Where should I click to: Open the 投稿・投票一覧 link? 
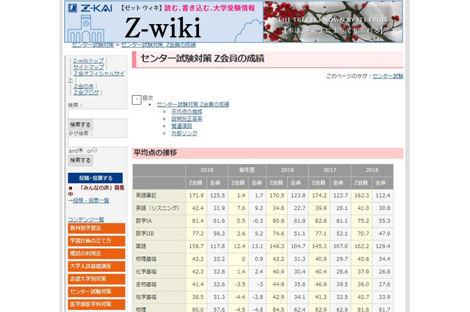pos(91,200)
